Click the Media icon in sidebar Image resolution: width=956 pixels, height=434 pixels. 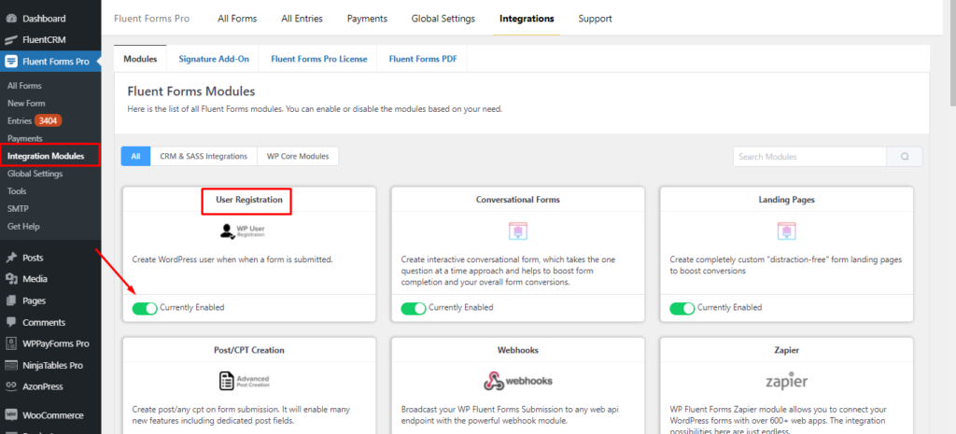(11, 279)
